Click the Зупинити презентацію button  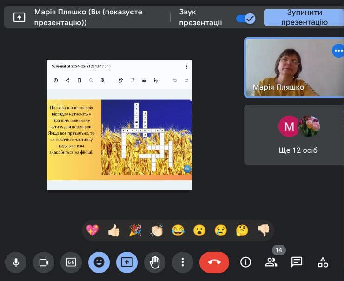click(x=304, y=18)
